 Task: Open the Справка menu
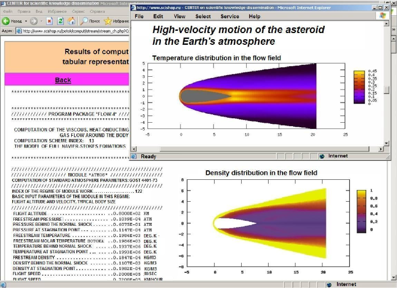coord(97,11)
